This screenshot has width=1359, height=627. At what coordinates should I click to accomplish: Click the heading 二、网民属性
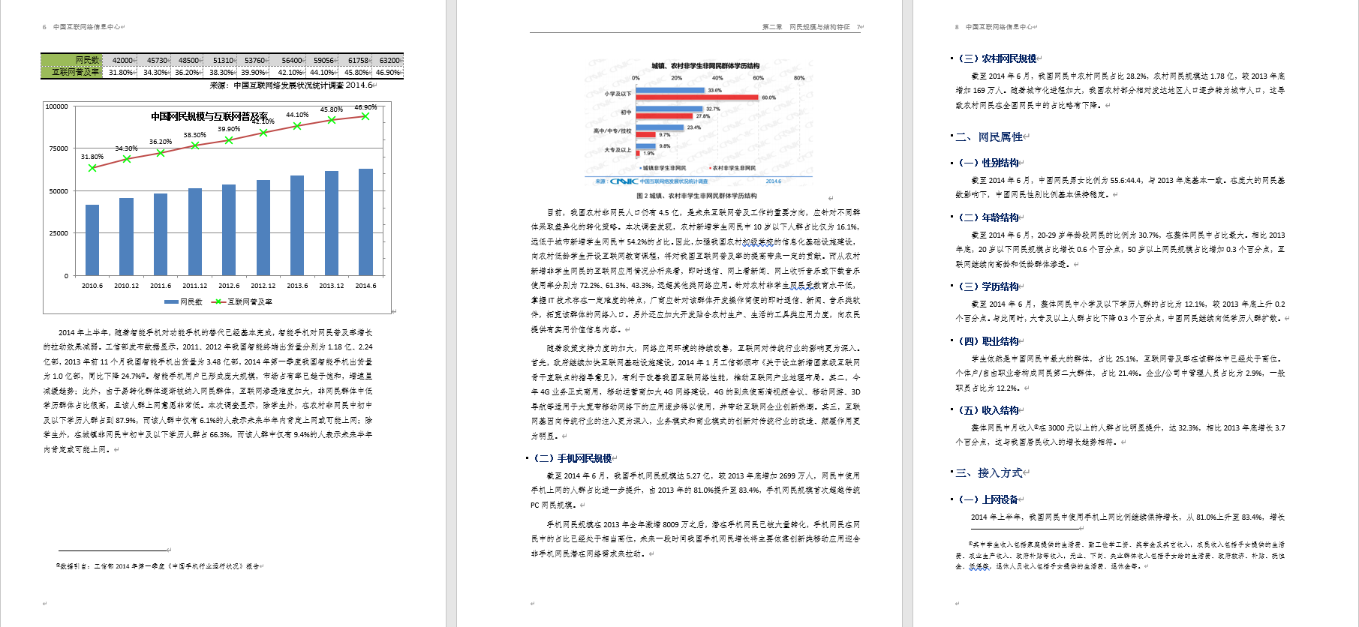[989, 137]
